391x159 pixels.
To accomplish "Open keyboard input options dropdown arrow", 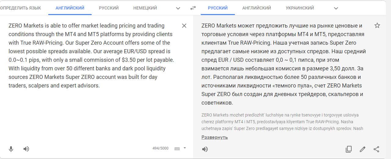I will click(185, 148).
